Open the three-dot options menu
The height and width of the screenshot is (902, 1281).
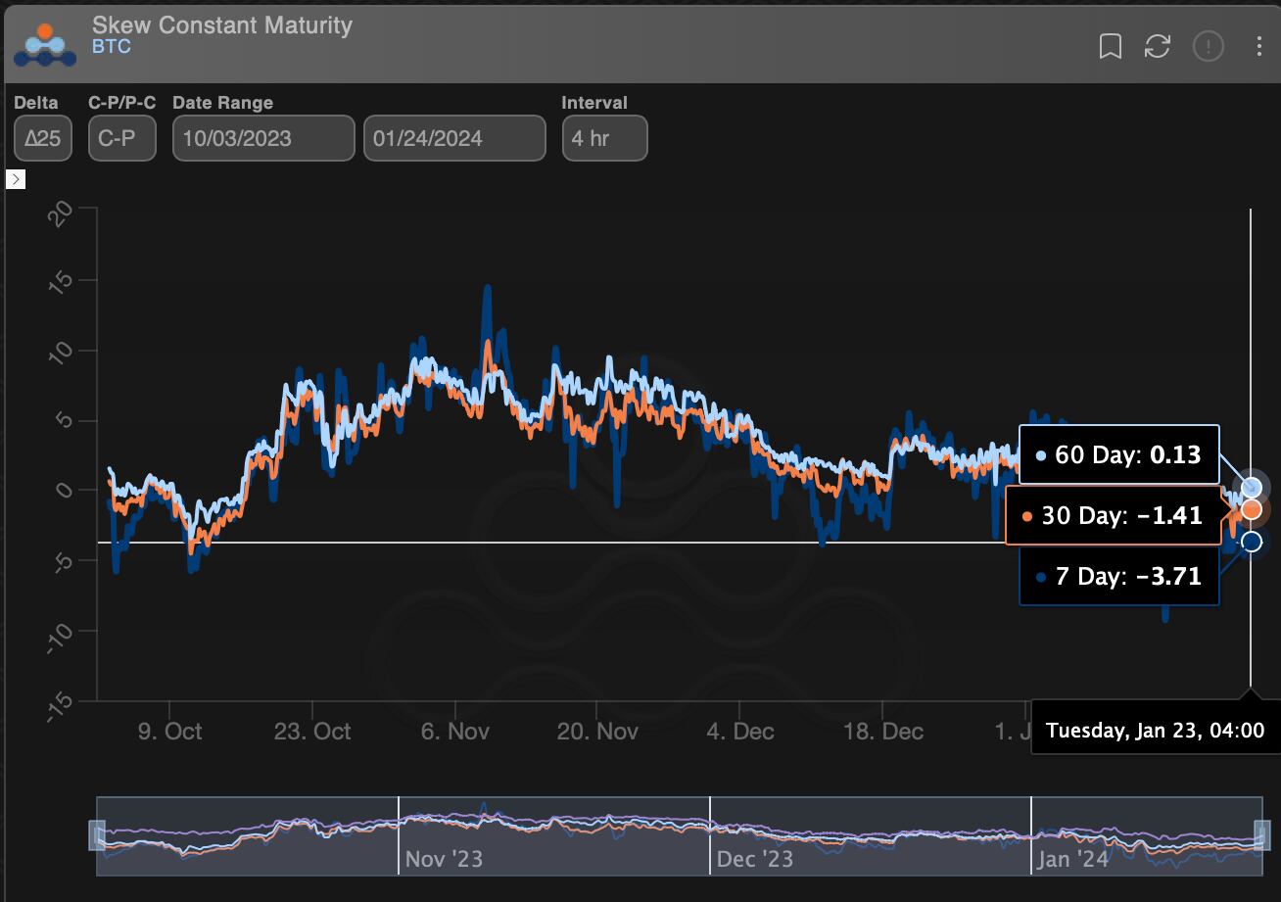point(1259,46)
